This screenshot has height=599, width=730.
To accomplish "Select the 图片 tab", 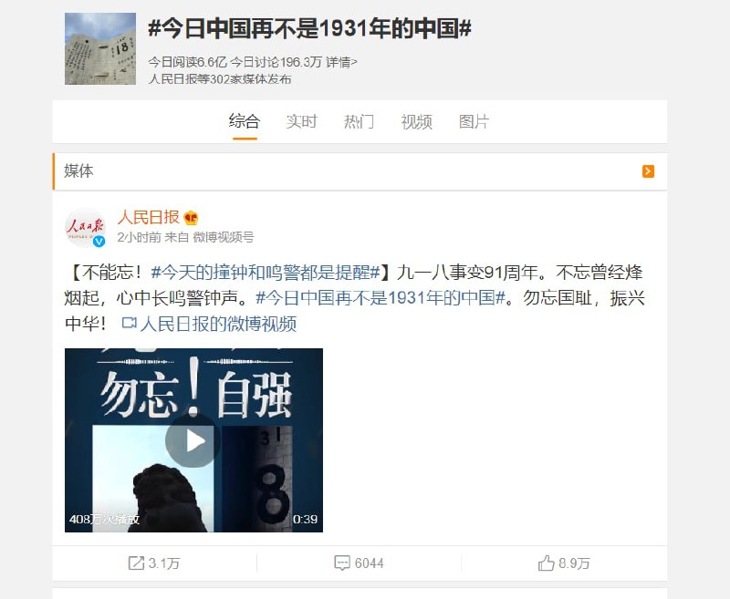I will click(474, 122).
